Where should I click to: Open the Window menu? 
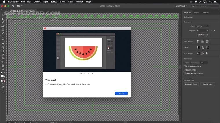point(80,2)
